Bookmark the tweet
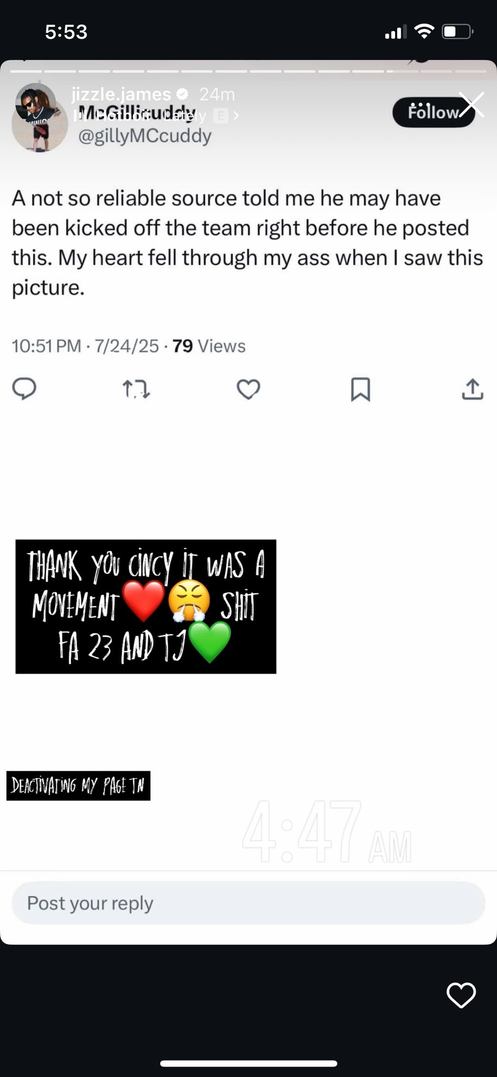The width and height of the screenshot is (497, 1077). coord(360,390)
